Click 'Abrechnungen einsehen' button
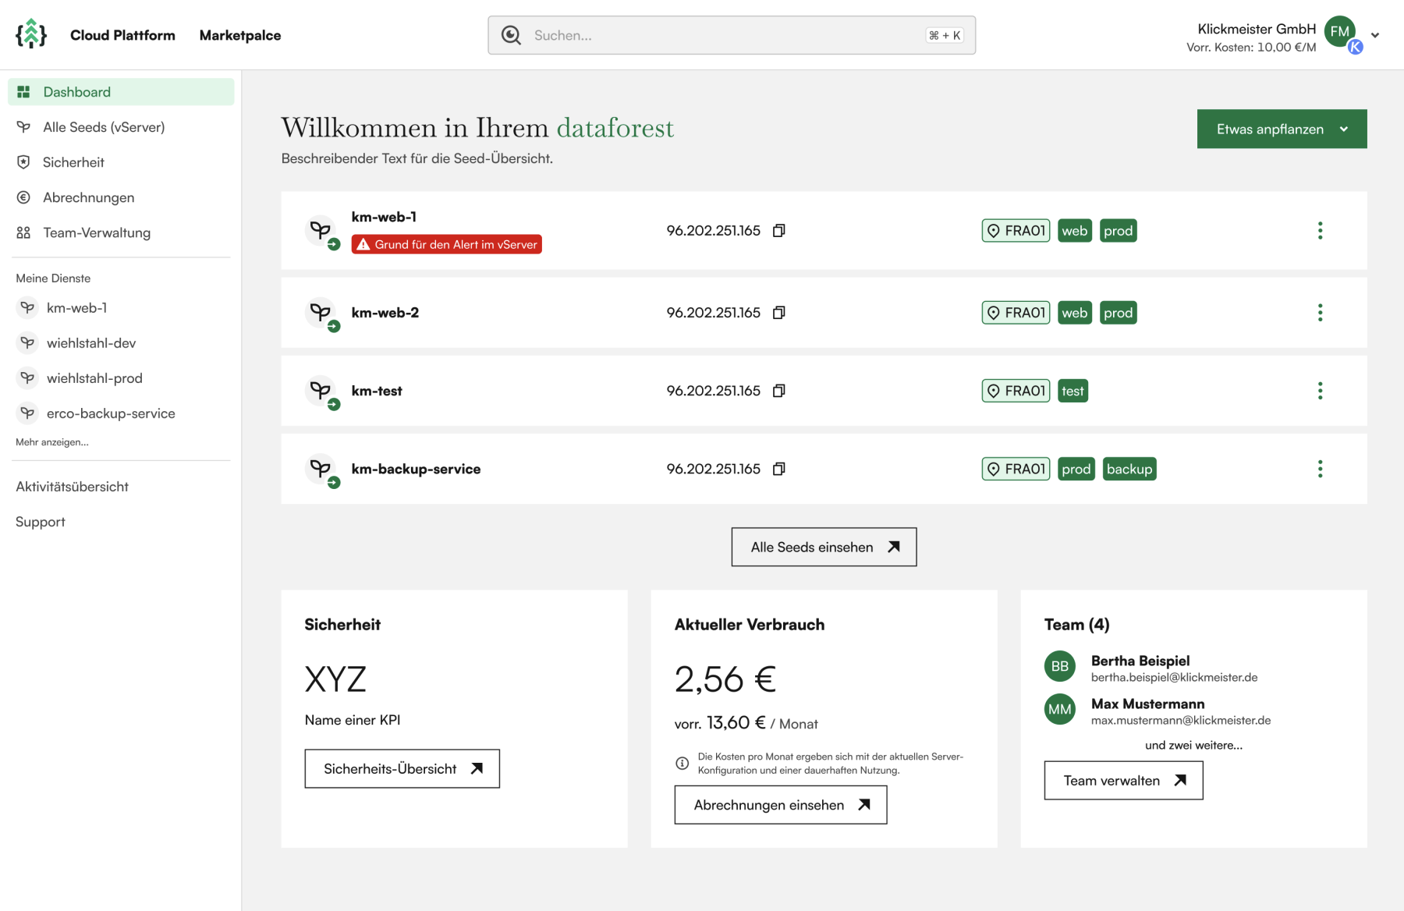The width and height of the screenshot is (1404, 911). click(x=780, y=805)
